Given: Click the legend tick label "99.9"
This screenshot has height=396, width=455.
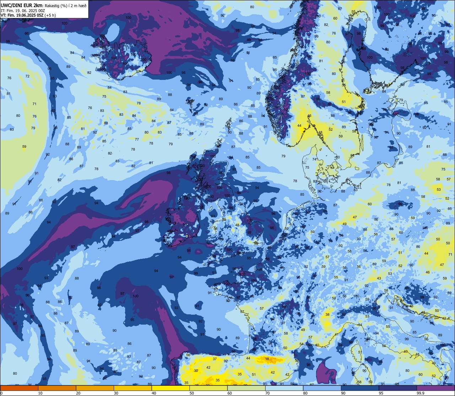Looking at the screenshot, I should click(421, 393).
